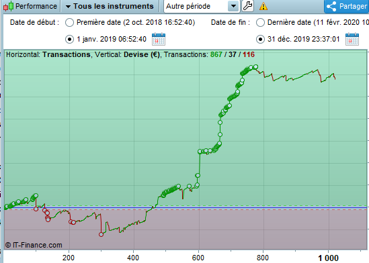The height and width of the screenshot is (263, 369).
Task: Click the red 116 transactions count
Action: [249, 54]
